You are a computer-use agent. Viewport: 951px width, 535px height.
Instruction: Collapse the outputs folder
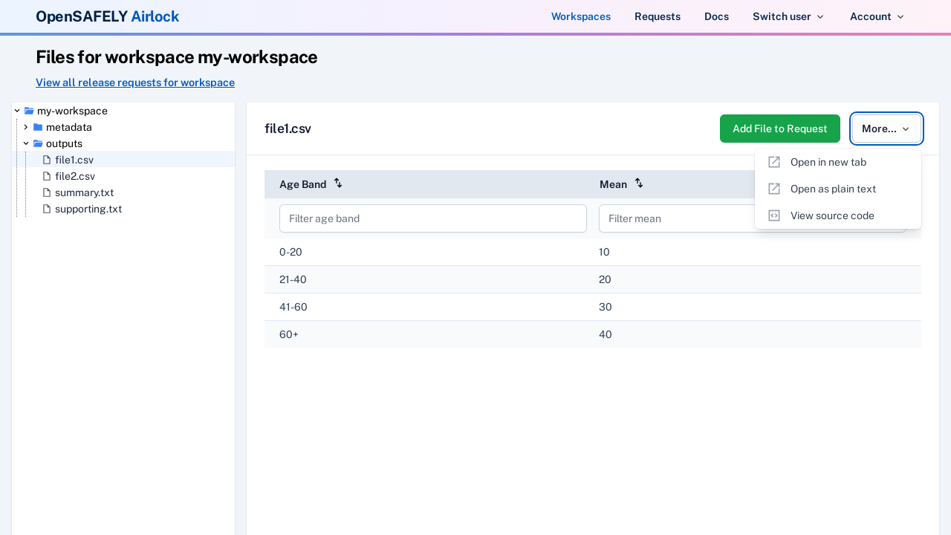(x=25, y=143)
